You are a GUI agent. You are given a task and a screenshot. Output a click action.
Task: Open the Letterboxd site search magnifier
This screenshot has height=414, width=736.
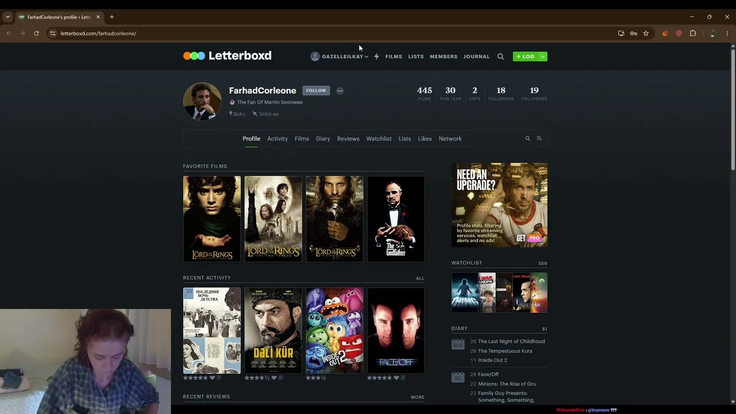pyautogui.click(x=501, y=56)
